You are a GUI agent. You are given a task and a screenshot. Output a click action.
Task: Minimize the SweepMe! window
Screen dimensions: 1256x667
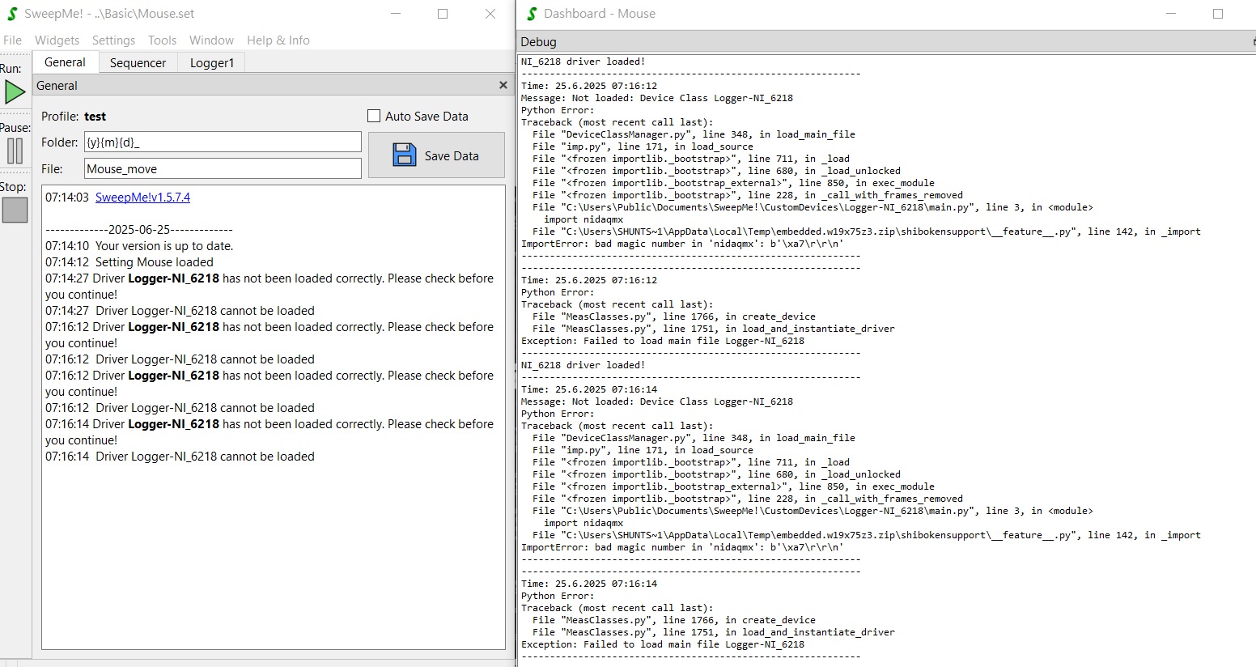[x=396, y=14]
